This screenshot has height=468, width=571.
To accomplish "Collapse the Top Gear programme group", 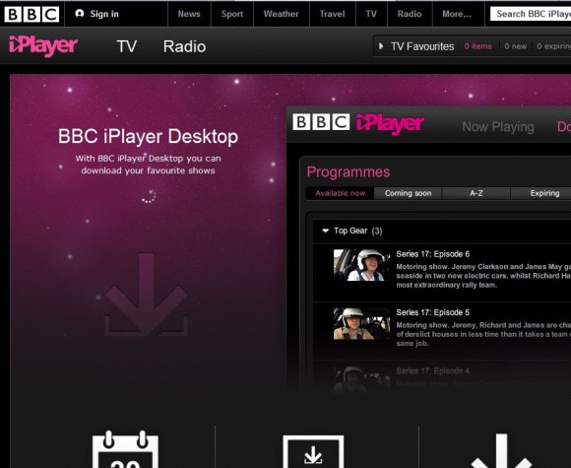I will [x=326, y=231].
